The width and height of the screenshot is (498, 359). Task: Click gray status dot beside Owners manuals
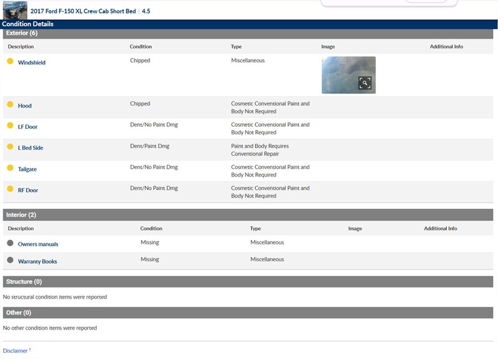tap(10, 243)
